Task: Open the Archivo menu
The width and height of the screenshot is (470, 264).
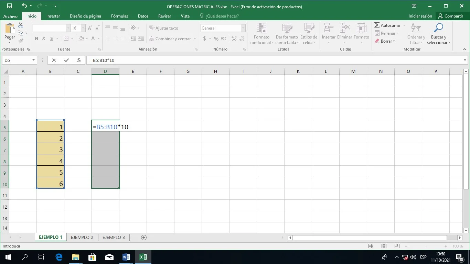Action: tap(10, 16)
